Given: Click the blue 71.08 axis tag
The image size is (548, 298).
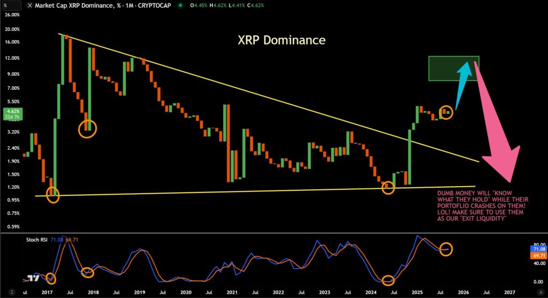Looking at the screenshot, I should 539,249.
